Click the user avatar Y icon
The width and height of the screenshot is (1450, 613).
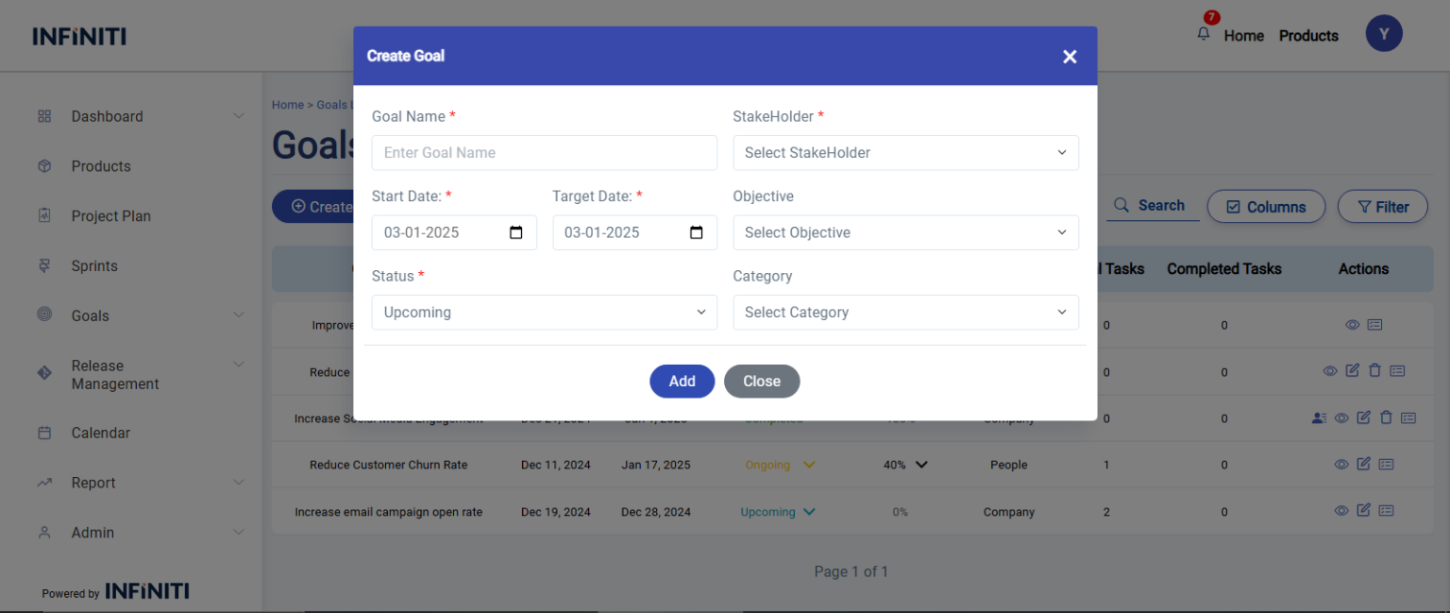click(x=1383, y=35)
